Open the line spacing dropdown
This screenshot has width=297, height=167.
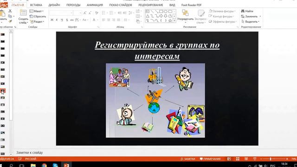[x=131, y=13]
